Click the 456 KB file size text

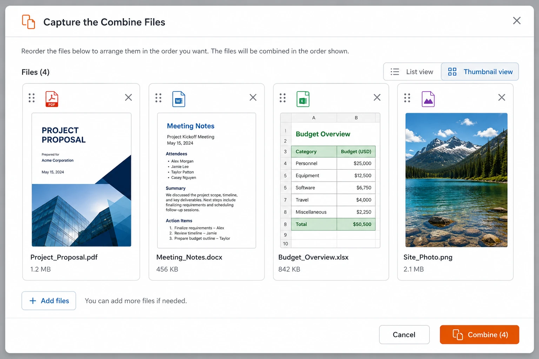click(x=167, y=269)
